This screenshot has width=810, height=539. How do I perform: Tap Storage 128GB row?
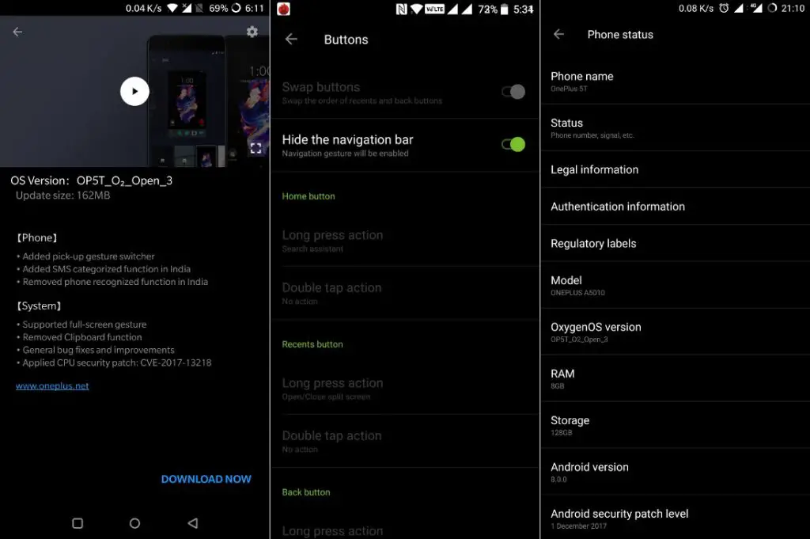click(x=676, y=425)
